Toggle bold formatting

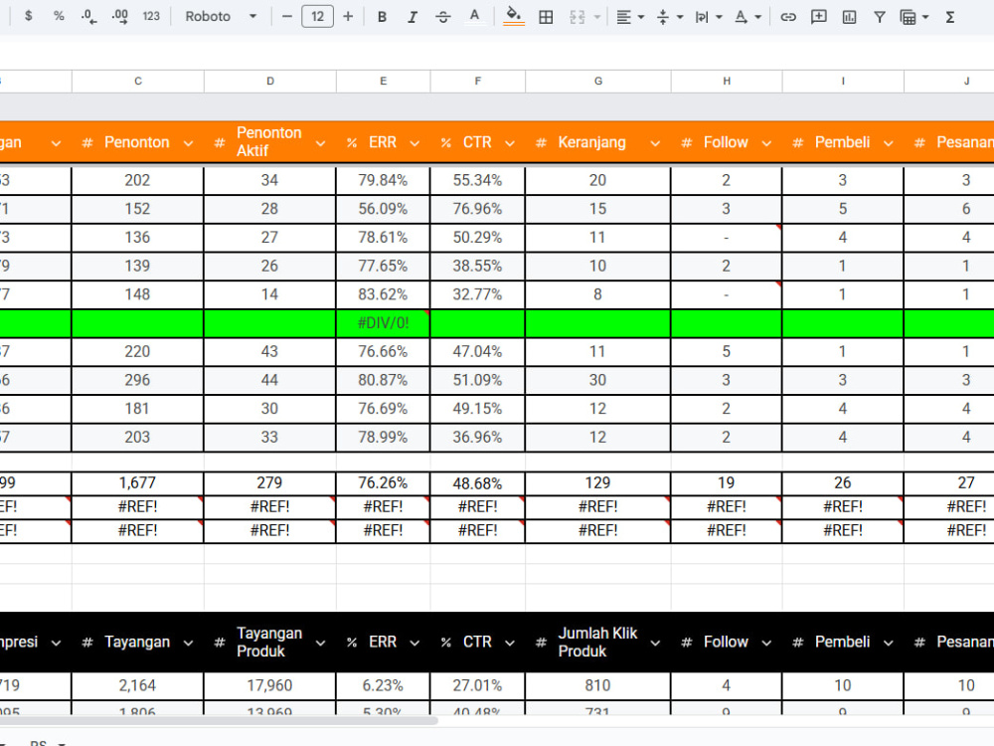click(382, 17)
